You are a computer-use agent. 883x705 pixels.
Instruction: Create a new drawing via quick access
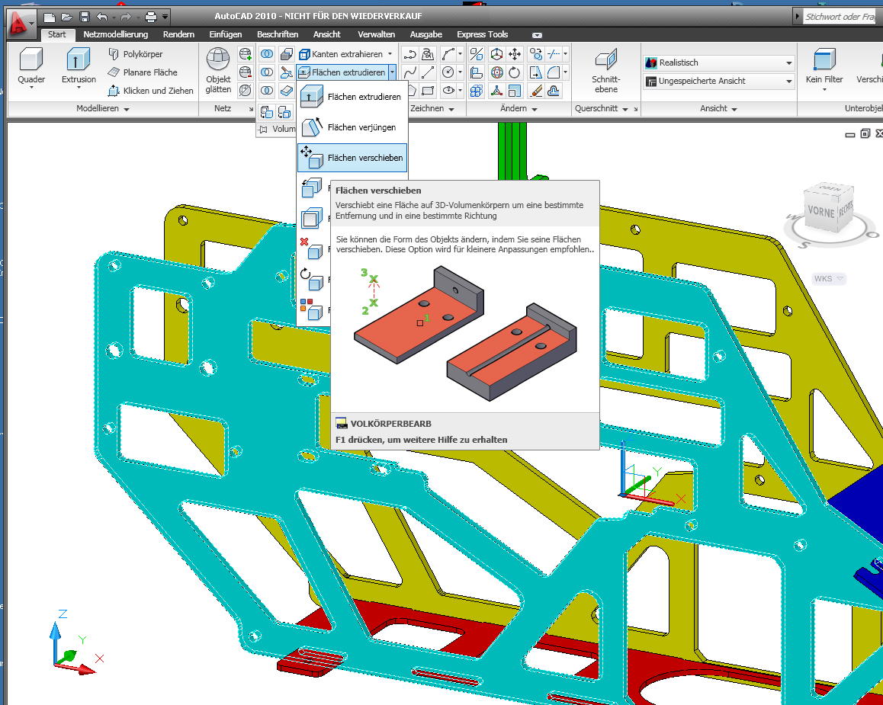(49, 17)
